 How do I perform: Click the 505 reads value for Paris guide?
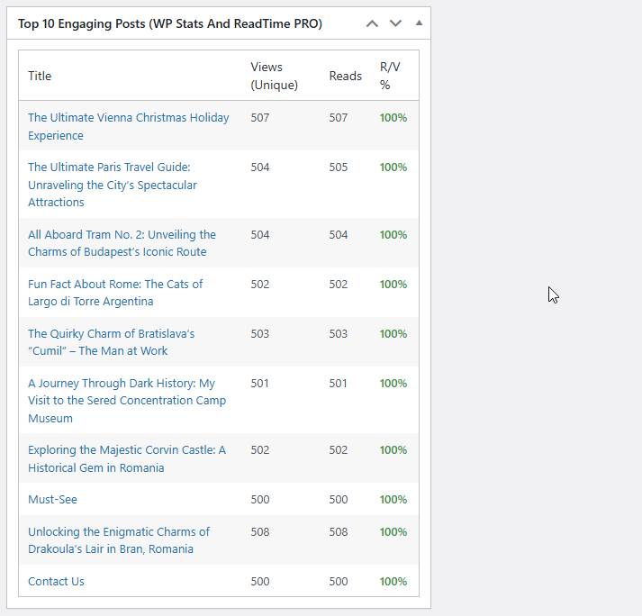click(339, 168)
